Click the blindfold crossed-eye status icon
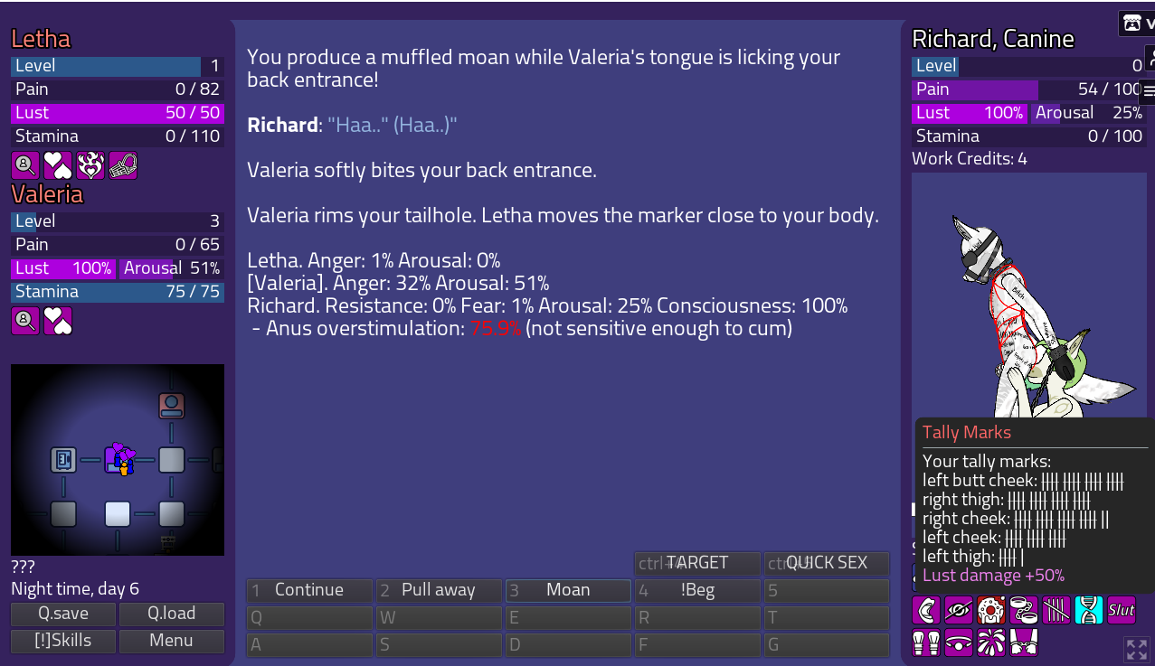1155x666 pixels. pos(959,610)
